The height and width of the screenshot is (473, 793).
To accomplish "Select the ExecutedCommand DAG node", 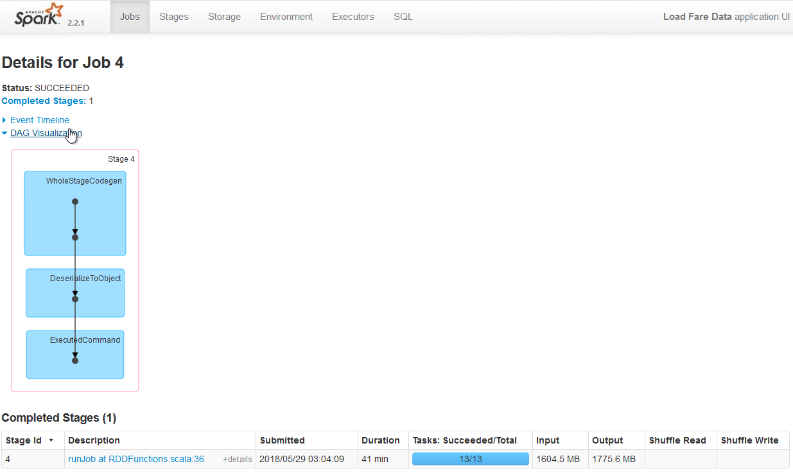I will click(75, 354).
